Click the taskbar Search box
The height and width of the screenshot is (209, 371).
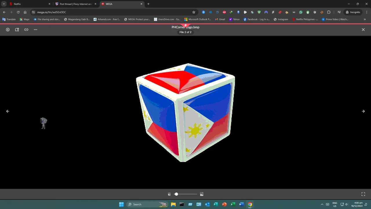[147, 204]
